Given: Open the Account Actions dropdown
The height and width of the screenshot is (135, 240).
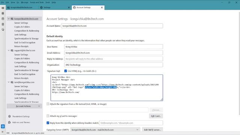Looking at the screenshot, I should tap(24, 106).
